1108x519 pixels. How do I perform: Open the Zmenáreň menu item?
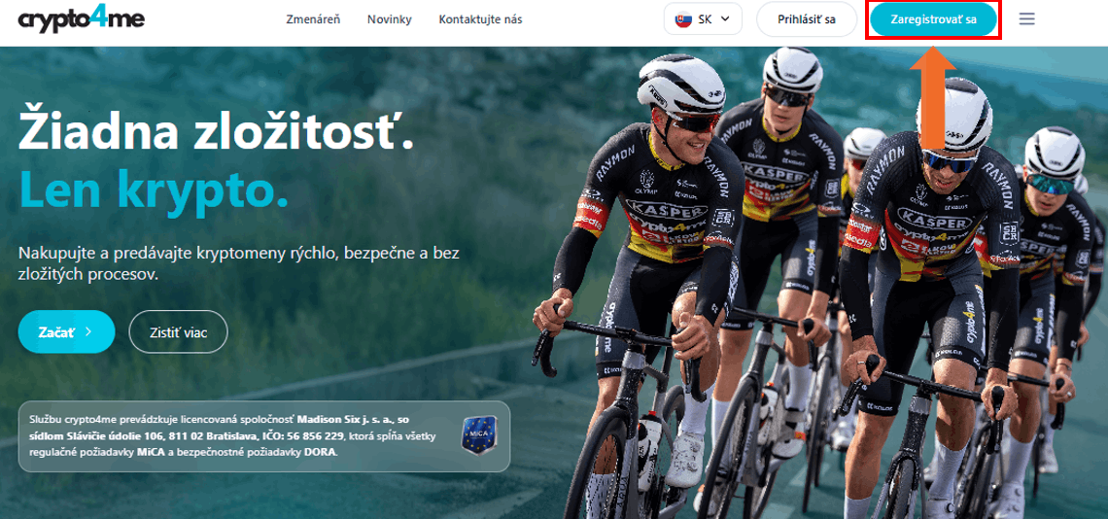[x=313, y=19]
